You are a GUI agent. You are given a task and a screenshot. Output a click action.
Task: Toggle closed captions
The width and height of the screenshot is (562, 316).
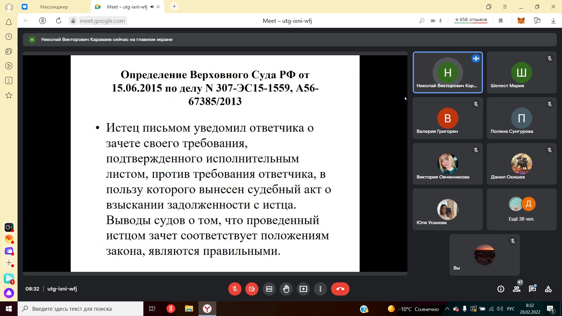(x=269, y=289)
